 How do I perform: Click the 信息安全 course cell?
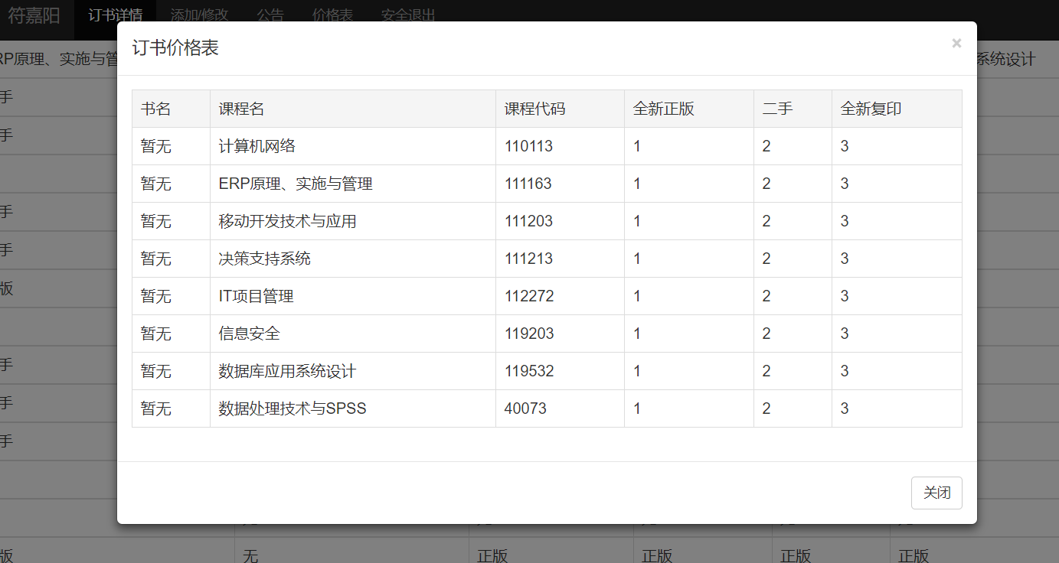click(249, 334)
